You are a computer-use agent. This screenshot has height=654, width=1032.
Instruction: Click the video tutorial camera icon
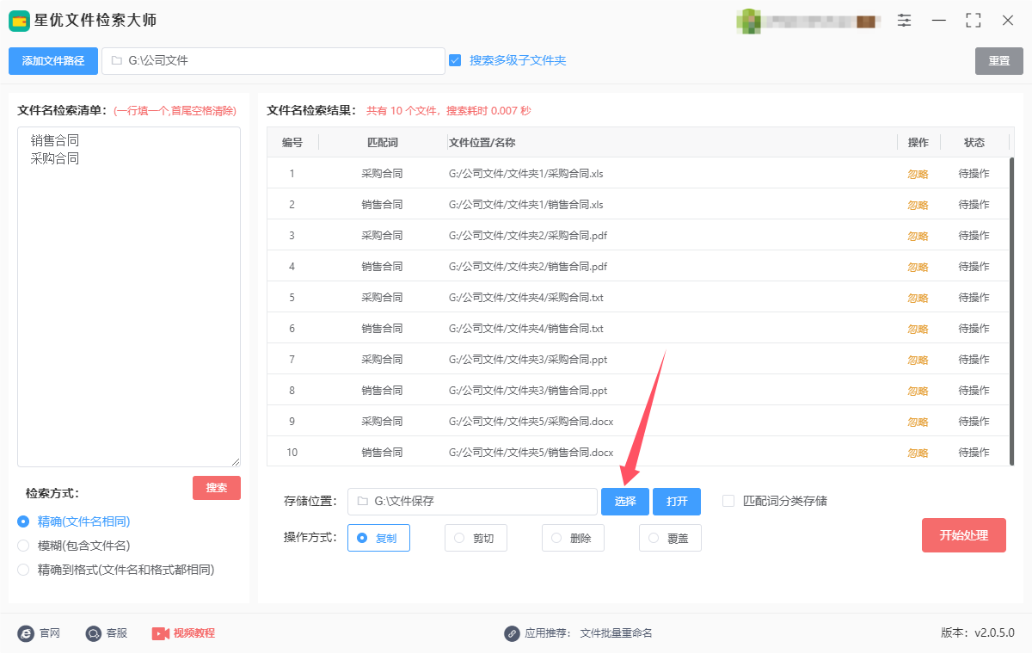[x=161, y=633]
